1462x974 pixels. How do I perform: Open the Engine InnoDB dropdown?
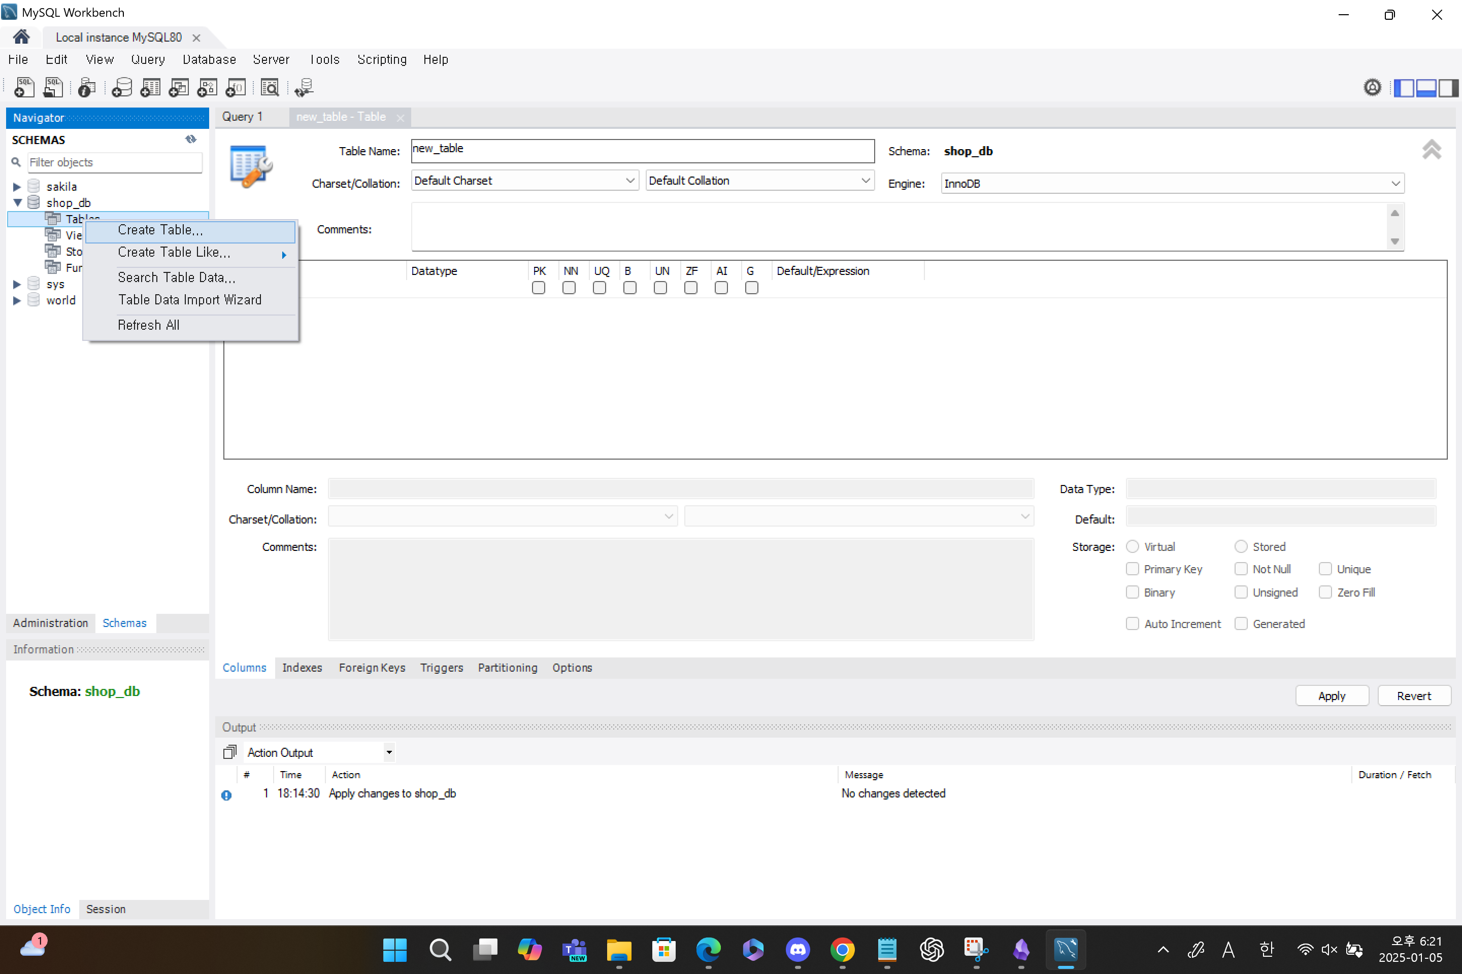1172,183
